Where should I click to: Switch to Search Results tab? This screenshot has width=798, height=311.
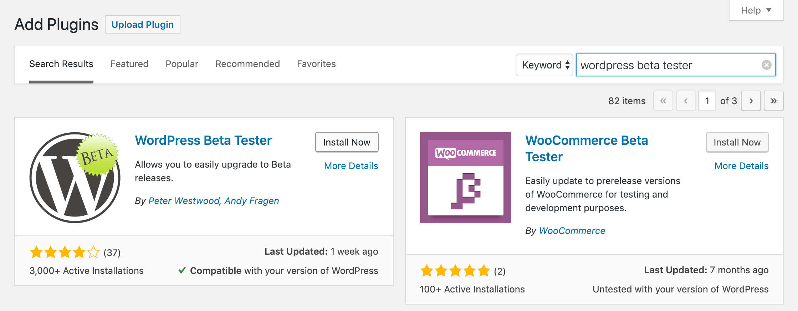point(61,64)
